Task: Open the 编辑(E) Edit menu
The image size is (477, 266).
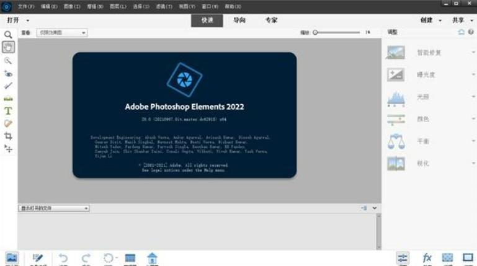Action: click(x=49, y=6)
